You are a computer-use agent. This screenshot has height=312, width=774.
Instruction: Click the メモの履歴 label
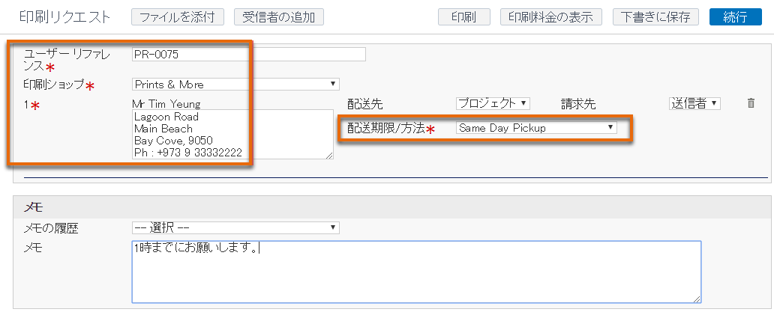51,228
